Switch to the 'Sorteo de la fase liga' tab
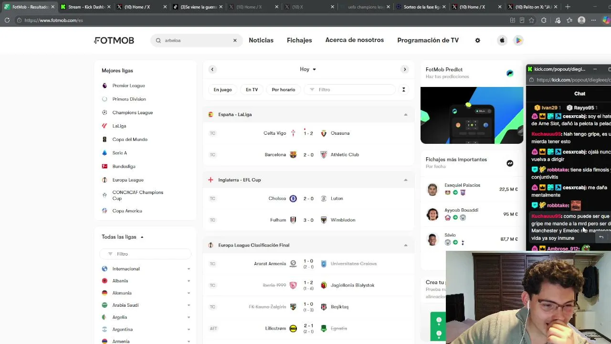Viewport: 611px width, 344px height. (420, 7)
